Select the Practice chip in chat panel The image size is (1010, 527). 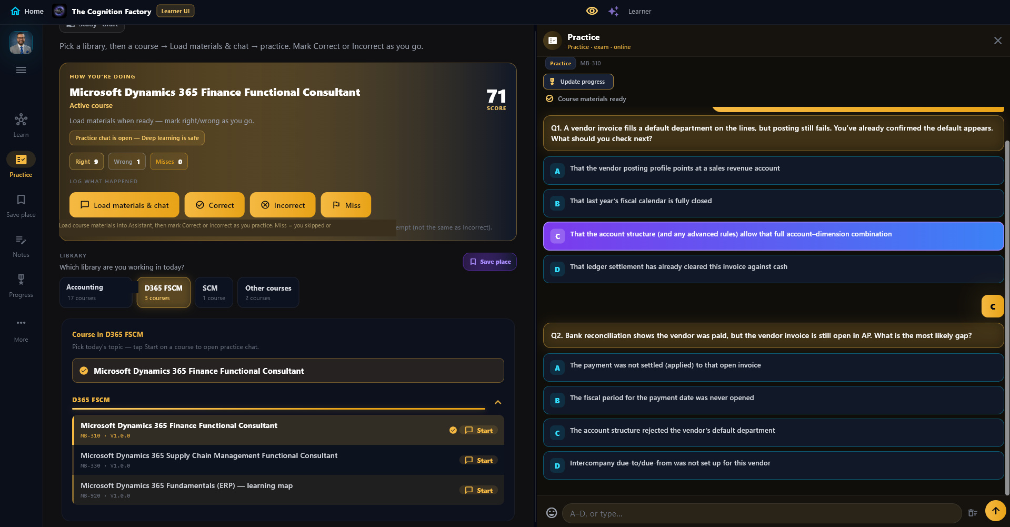[x=561, y=63]
